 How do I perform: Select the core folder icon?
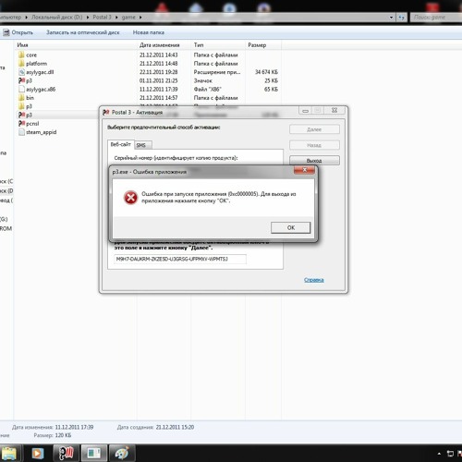(x=21, y=55)
